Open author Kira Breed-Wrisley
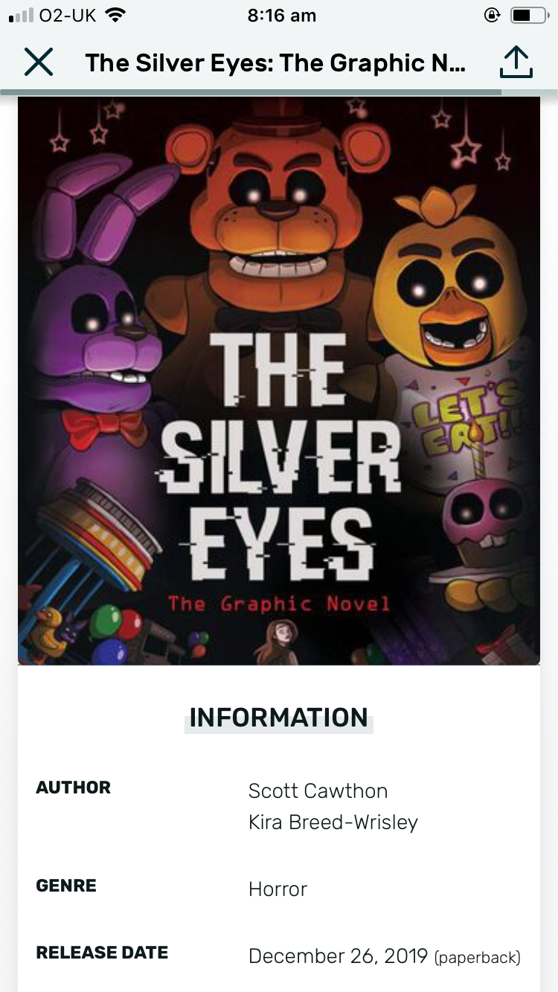This screenshot has width=558, height=992. pos(333,822)
